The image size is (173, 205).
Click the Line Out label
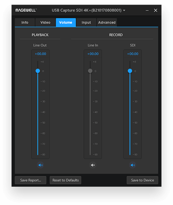click(x=40, y=45)
